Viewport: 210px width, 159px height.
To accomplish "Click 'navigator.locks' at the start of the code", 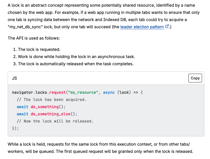I will click(x=29, y=92).
